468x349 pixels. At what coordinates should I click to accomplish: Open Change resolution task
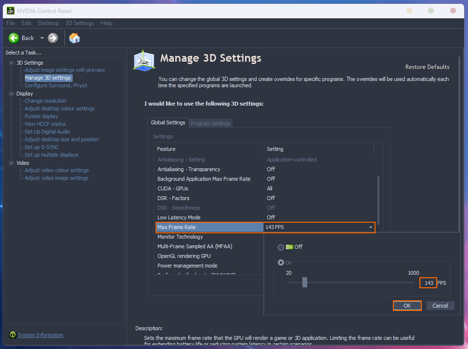point(46,101)
